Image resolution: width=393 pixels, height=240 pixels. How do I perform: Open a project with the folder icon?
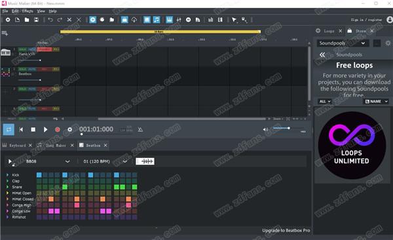point(27,20)
